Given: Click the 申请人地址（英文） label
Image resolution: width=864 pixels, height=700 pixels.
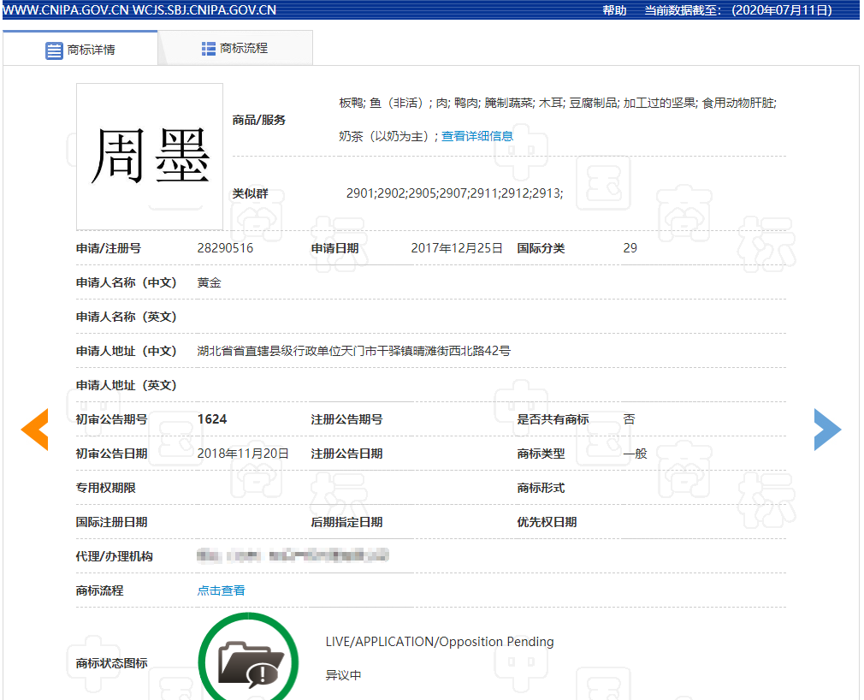Looking at the screenshot, I should 127,385.
